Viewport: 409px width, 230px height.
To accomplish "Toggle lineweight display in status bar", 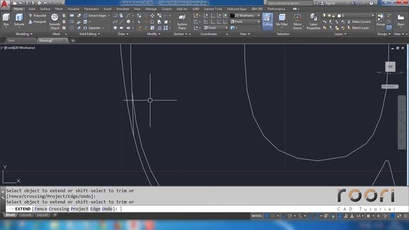I will pos(326,216).
